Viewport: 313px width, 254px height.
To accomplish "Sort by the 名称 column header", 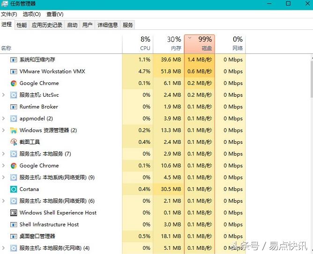I will click(x=61, y=44).
